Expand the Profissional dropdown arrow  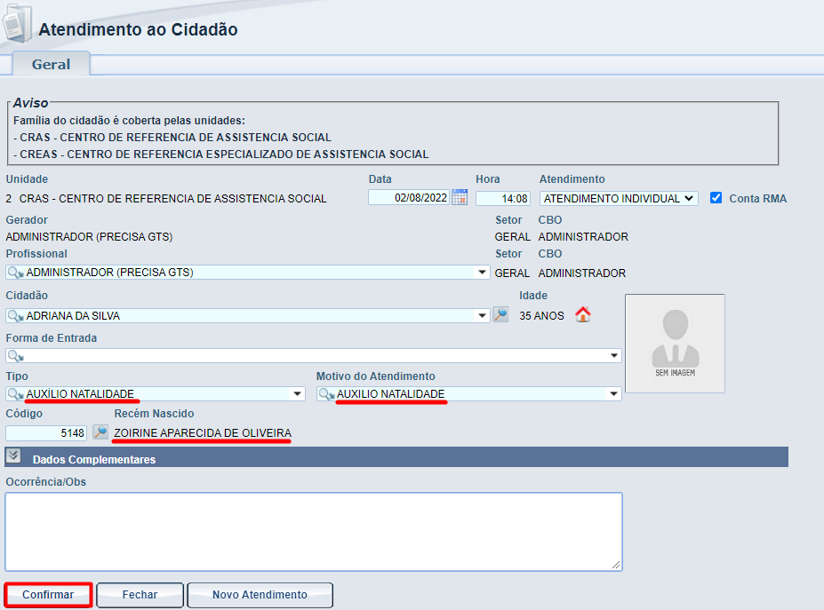coord(483,273)
